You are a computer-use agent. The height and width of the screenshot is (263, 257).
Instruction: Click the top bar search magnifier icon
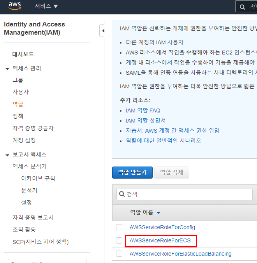242,7
